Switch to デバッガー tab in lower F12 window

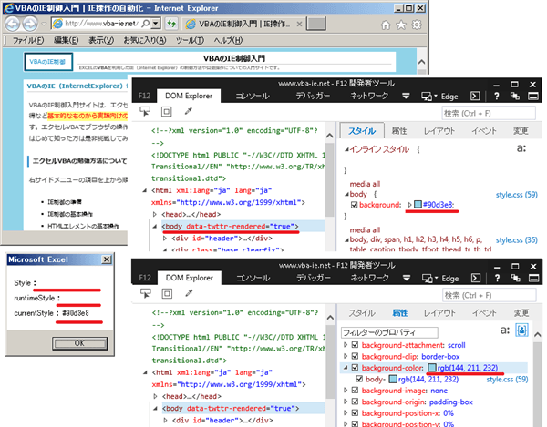click(x=314, y=278)
